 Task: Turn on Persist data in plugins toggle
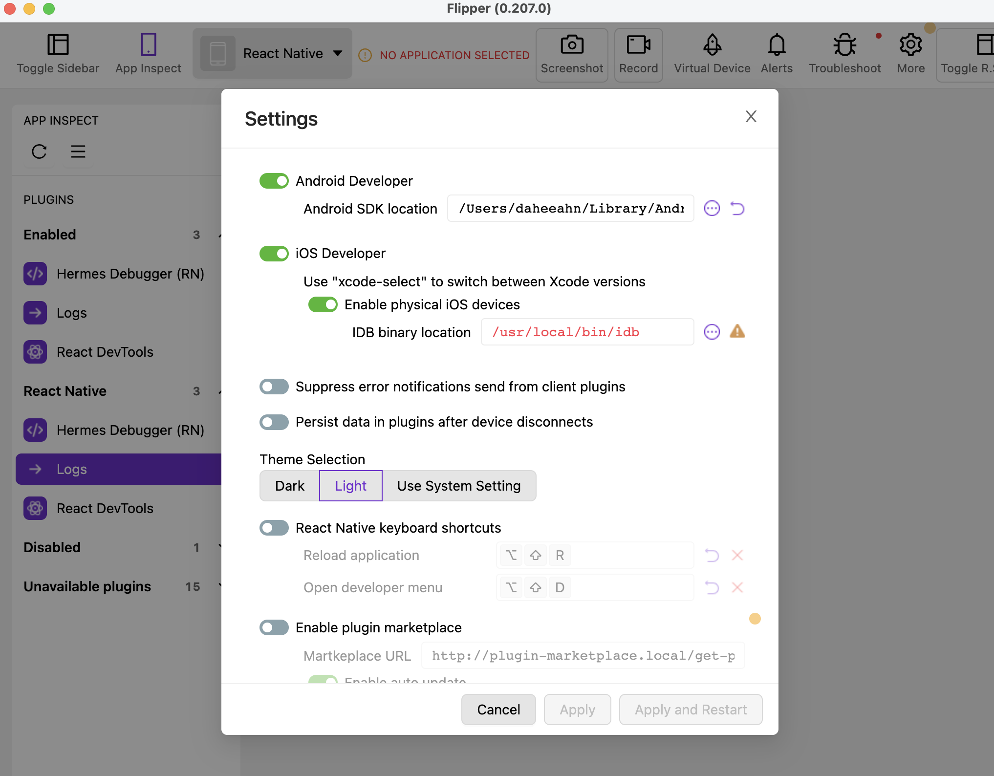274,422
